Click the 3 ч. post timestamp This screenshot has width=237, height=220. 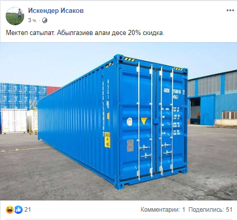pyautogui.click(x=32, y=21)
